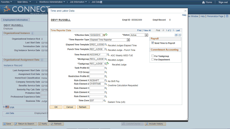Click Find in Time Reporter Data

[139, 30]
